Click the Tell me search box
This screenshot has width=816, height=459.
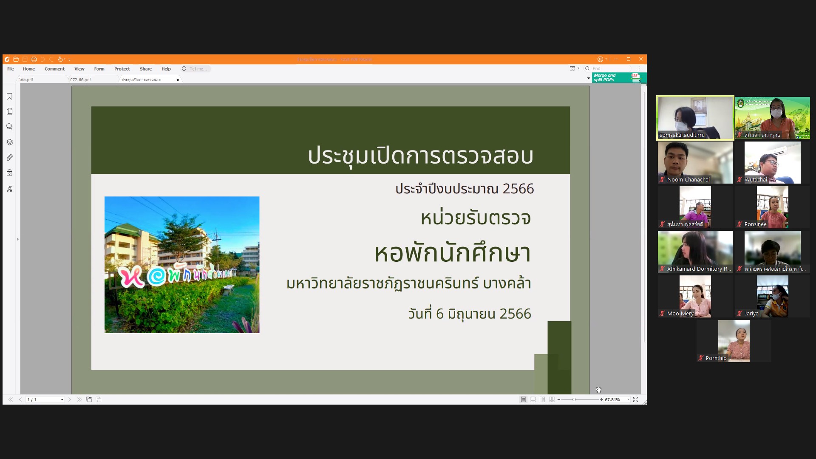tap(195, 69)
